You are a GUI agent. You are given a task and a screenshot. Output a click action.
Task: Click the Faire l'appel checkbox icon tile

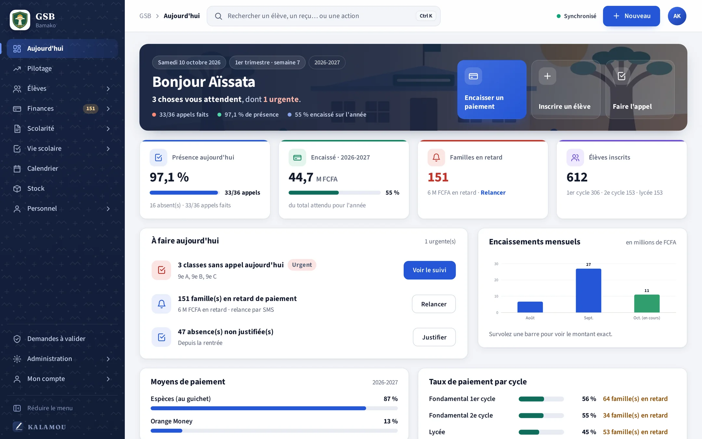pyautogui.click(x=621, y=76)
